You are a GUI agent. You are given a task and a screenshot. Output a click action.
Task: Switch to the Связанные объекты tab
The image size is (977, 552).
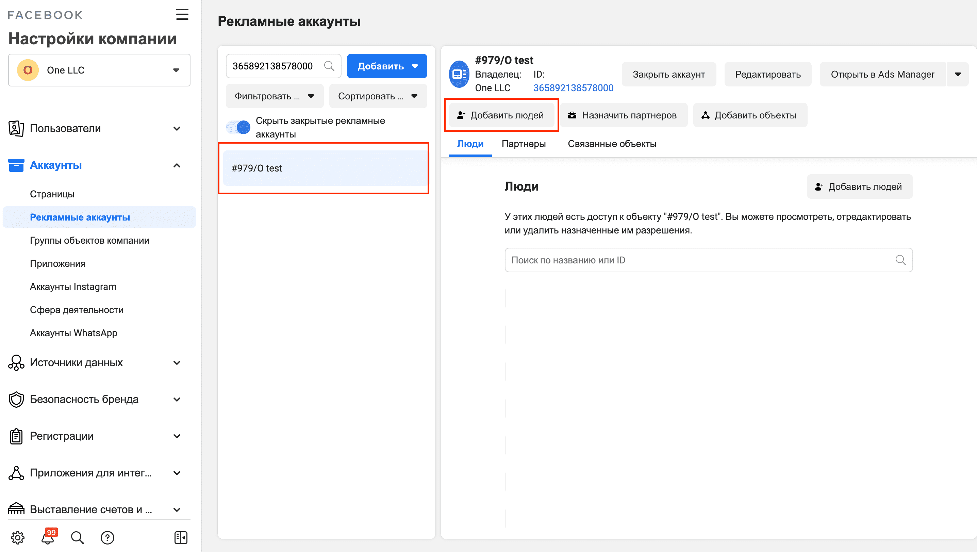pos(612,144)
